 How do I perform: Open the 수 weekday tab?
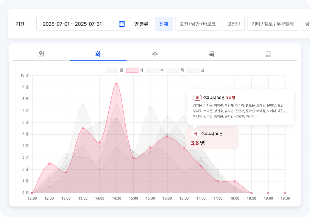pos(155,54)
